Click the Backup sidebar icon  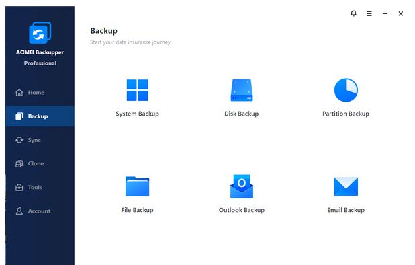coord(19,116)
